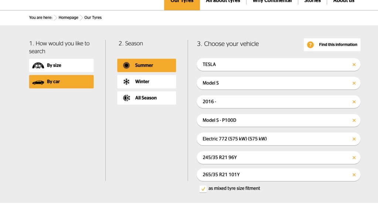This screenshot has height=205, width=378.
Task: Open the TESLA manufacturer dropdown
Action: tap(279, 65)
